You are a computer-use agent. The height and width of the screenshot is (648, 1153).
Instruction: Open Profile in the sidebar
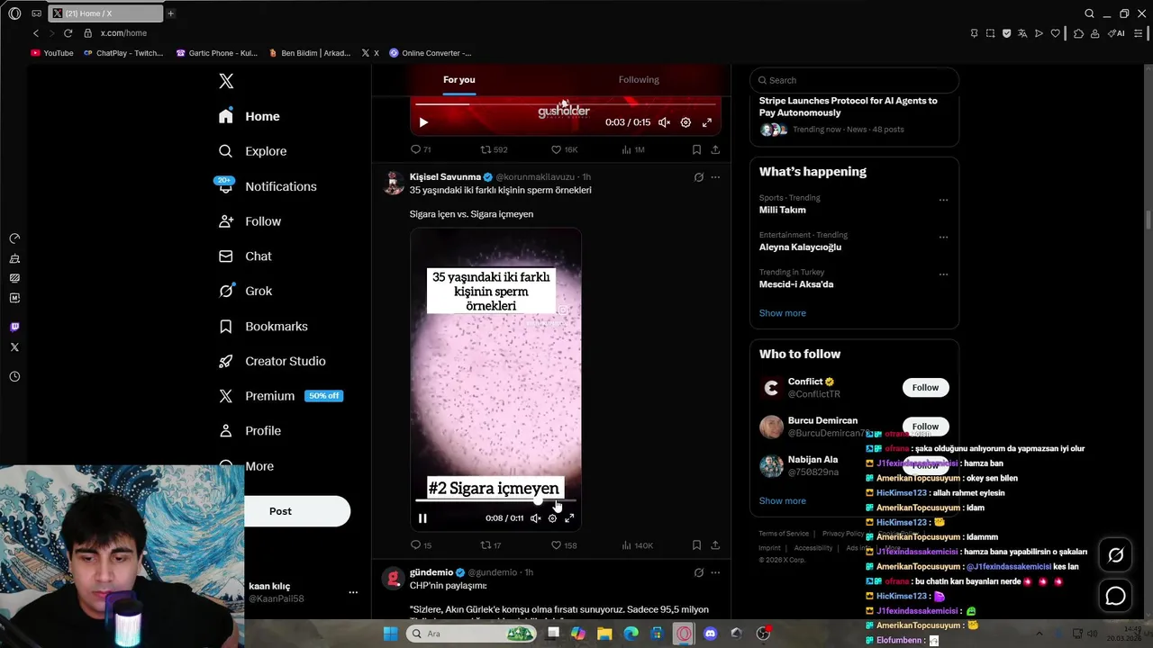(x=250, y=431)
